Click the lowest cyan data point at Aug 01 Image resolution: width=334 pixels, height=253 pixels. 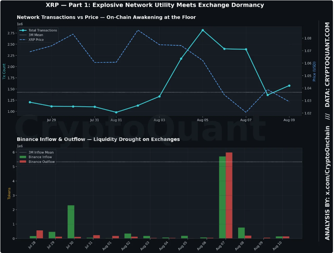coord(116,112)
